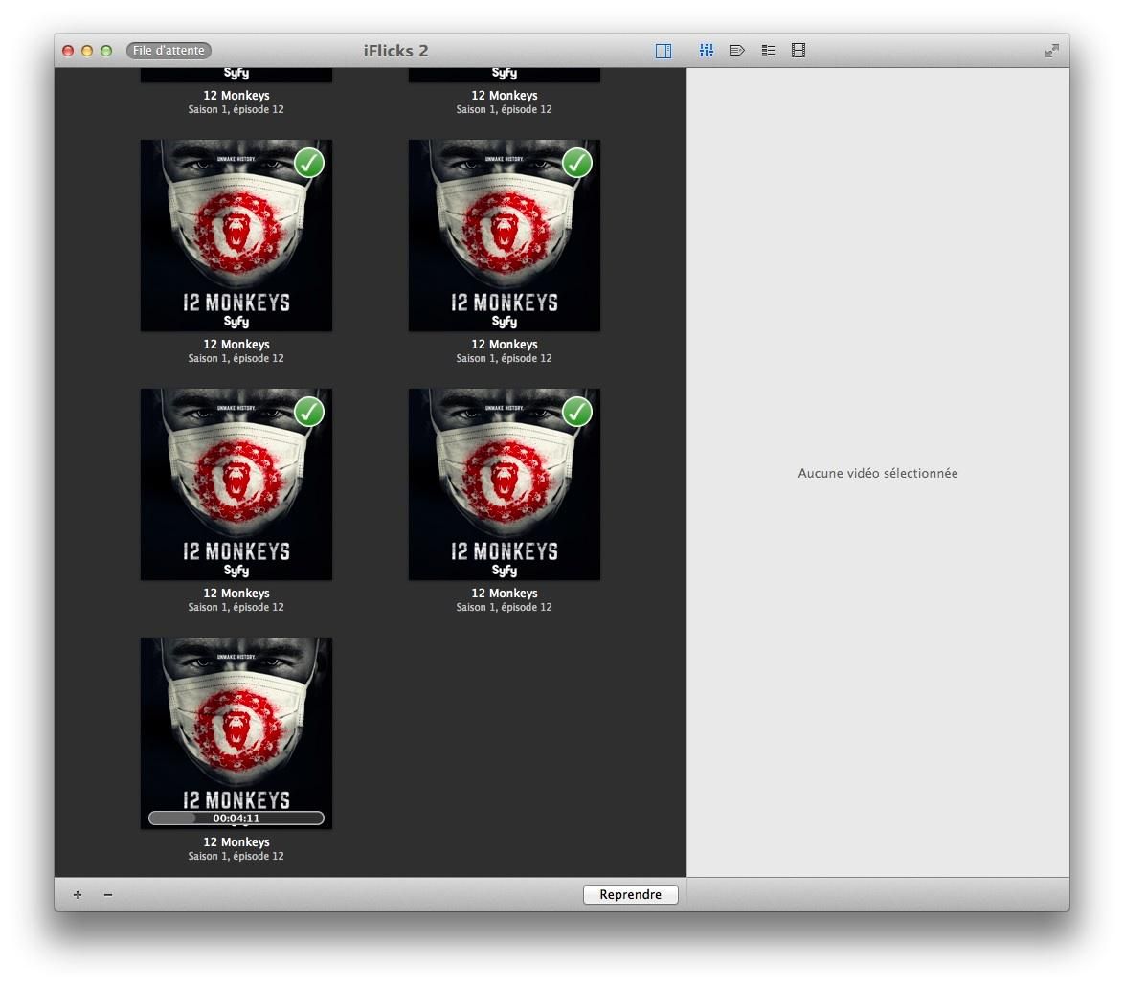
Task: Enter full screen with arrows icon
Action: pos(1051,51)
